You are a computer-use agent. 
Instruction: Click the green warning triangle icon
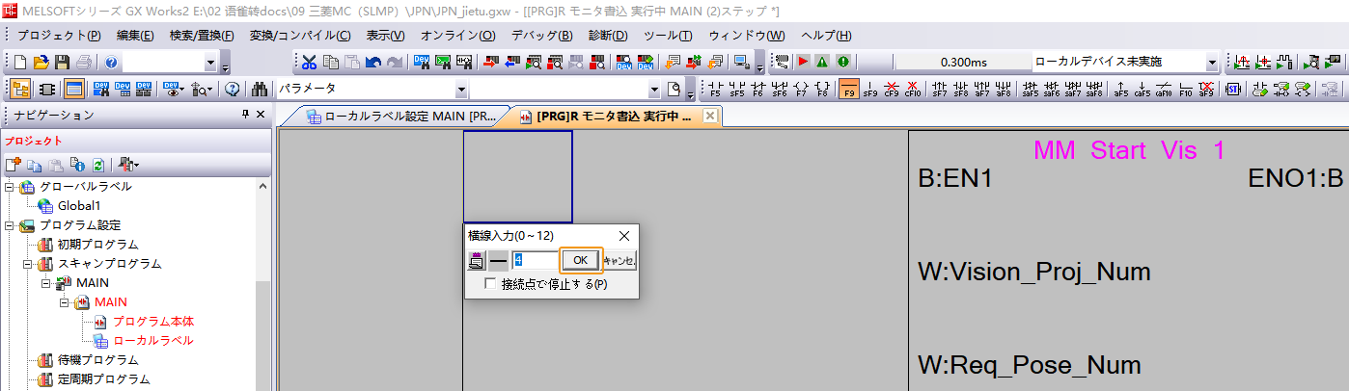click(x=822, y=63)
